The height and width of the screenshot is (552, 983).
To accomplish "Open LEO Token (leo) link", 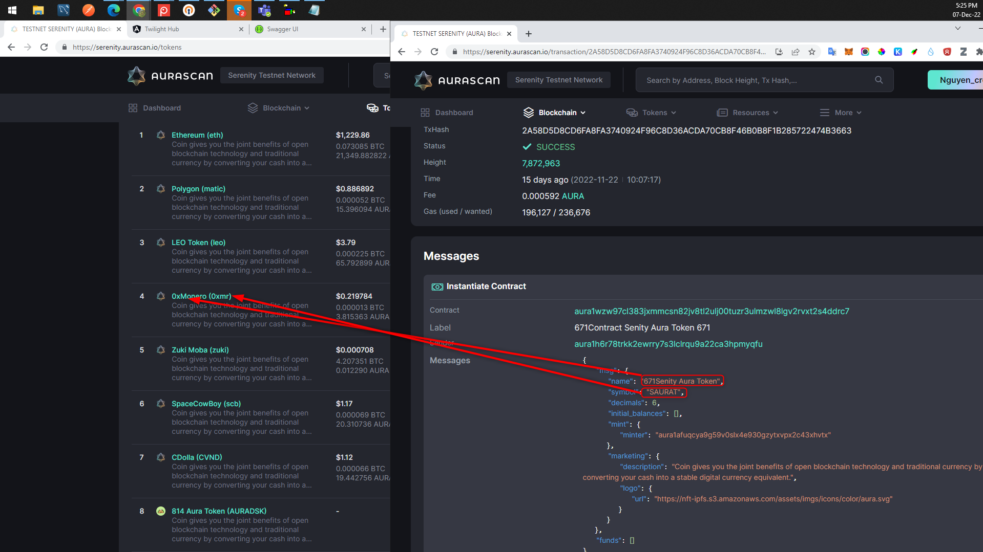I will coord(198,242).
